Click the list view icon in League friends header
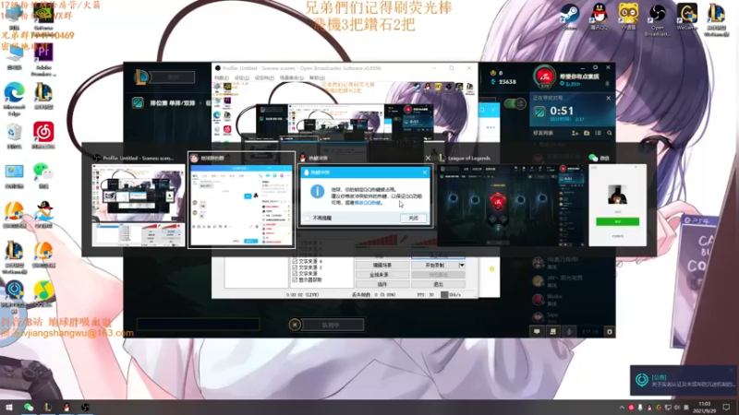The width and height of the screenshot is (739, 415). point(598,133)
